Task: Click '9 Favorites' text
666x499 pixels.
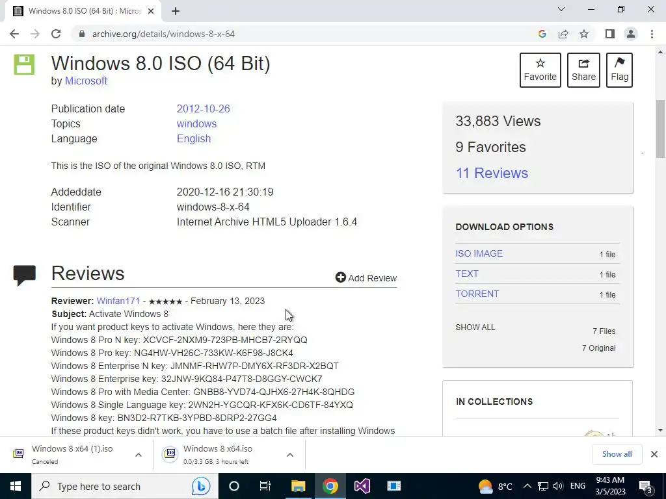Action: pos(490,147)
